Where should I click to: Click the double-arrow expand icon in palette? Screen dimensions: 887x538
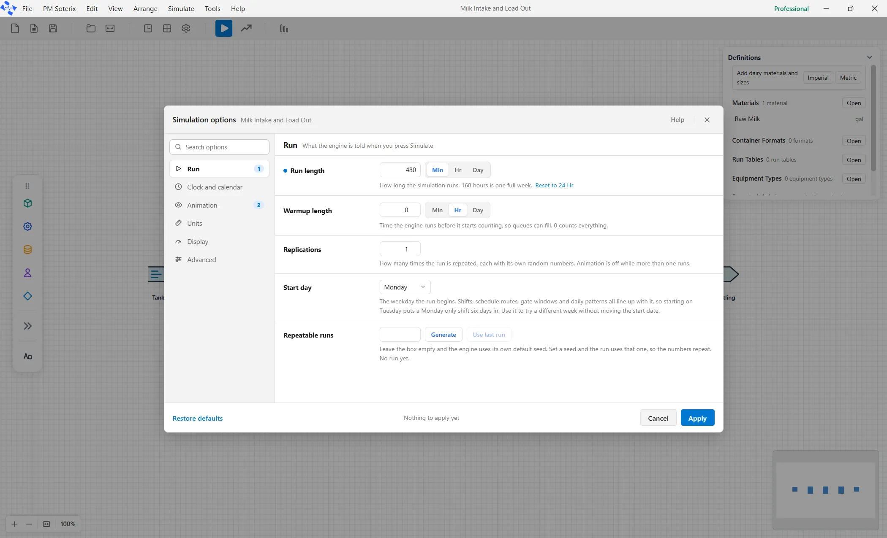27,326
